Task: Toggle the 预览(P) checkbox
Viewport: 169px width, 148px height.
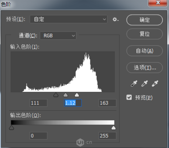Action: (x=129, y=97)
